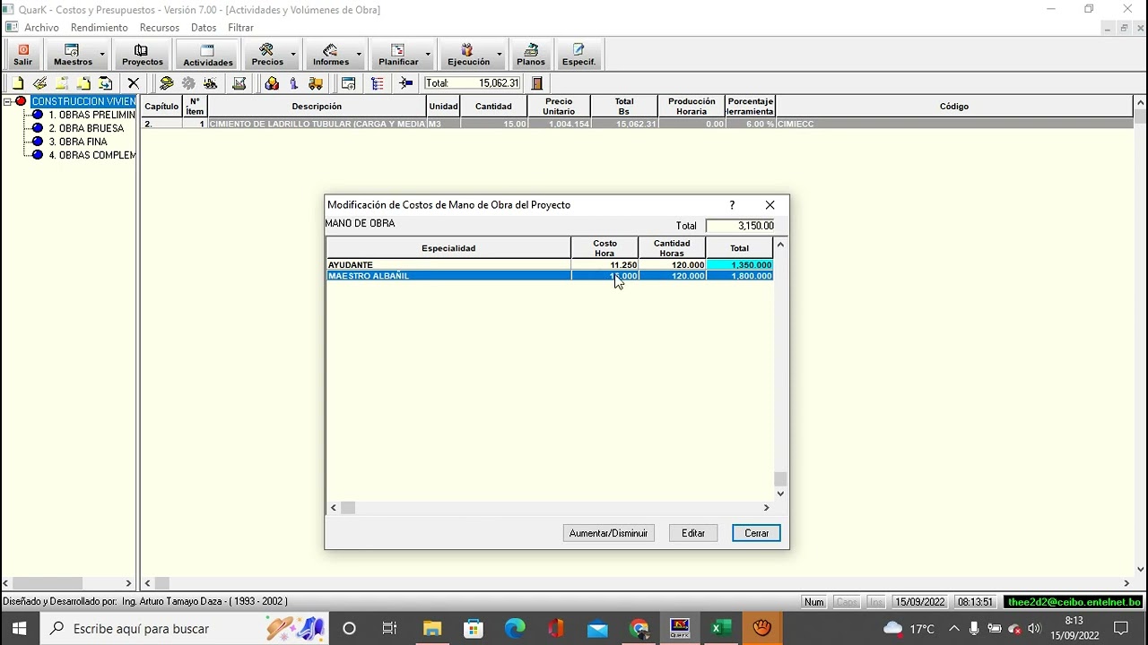
Task: Click the CIMIENTO DE LADRILLO TUBULAR row
Action: (637, 124)
